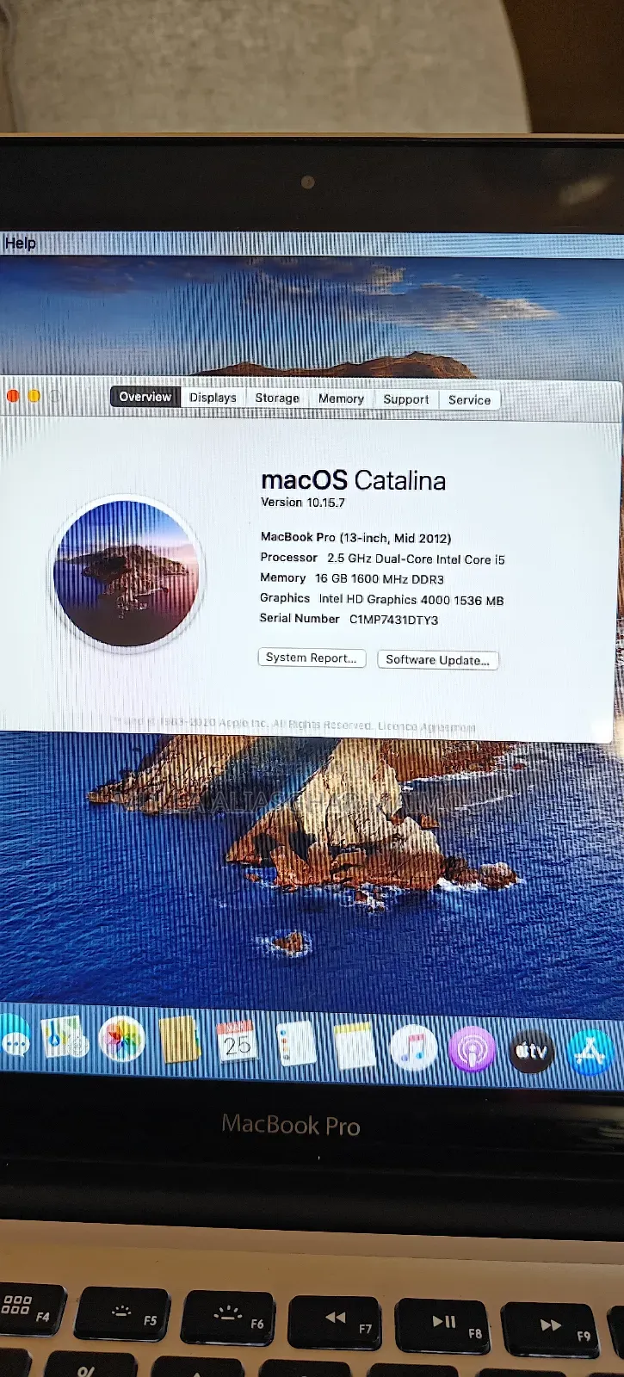Screen dimensions: 624x1377
Task: Open the Memory tab
Action: [341, 398]
